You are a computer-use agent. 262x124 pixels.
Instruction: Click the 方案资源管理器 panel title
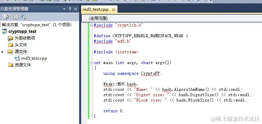click(14, 9)
